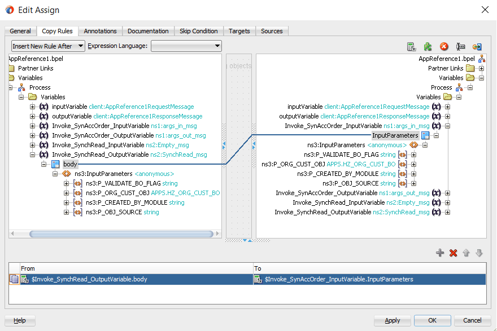Click the From column header
This screenshot has height=331, width=497.
136,268
